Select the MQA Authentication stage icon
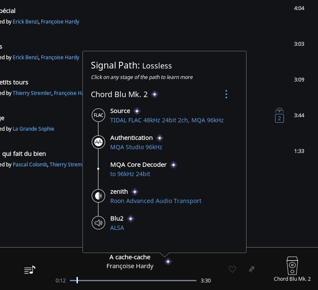318x290 pixels. click(98, 142)
